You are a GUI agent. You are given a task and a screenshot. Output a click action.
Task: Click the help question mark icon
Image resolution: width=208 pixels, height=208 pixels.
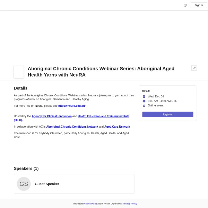point(185,5)
